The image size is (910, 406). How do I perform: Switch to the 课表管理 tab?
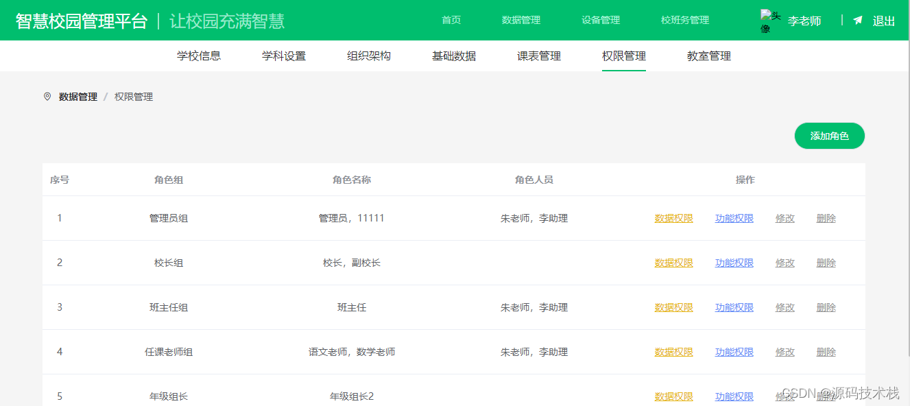point(539,56)
